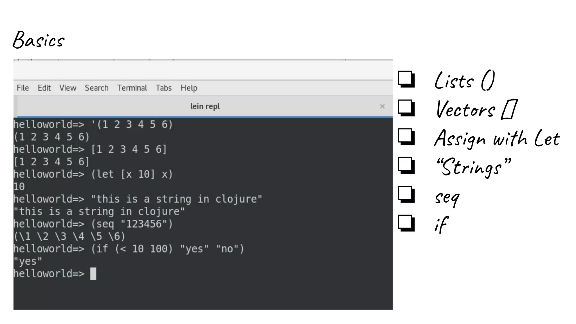The width and height of the screenshot is (576, 324).
Task: Check the Assign with Let checkbox
Action: tap(406, 137)
